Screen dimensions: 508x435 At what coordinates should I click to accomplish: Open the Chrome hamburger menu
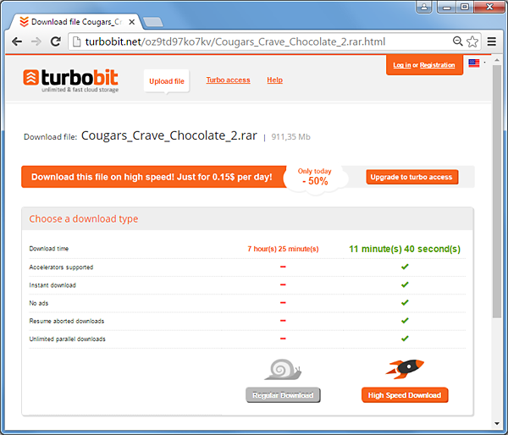click(x=491, y=41)
